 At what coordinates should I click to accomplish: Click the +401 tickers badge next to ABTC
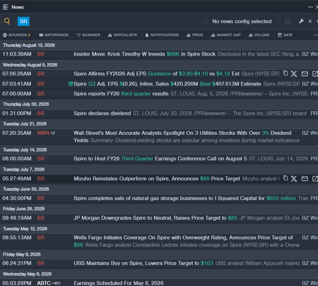click(56, 283)
